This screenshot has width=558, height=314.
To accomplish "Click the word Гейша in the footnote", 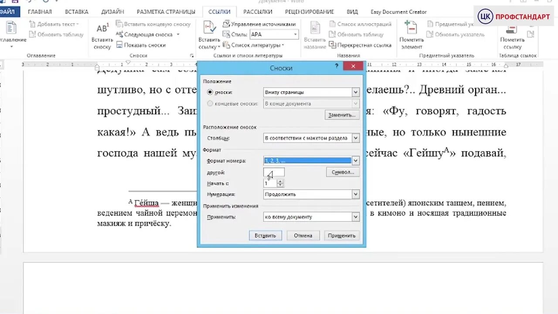I will [x=146, y=203].
